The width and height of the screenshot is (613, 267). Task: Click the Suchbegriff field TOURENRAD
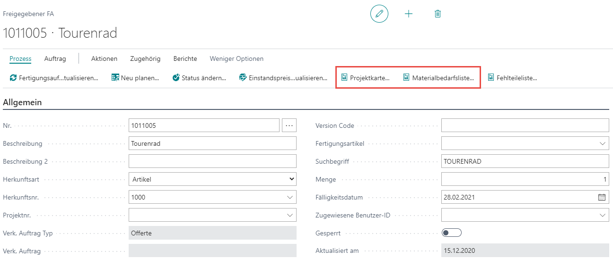pos(525,161)
